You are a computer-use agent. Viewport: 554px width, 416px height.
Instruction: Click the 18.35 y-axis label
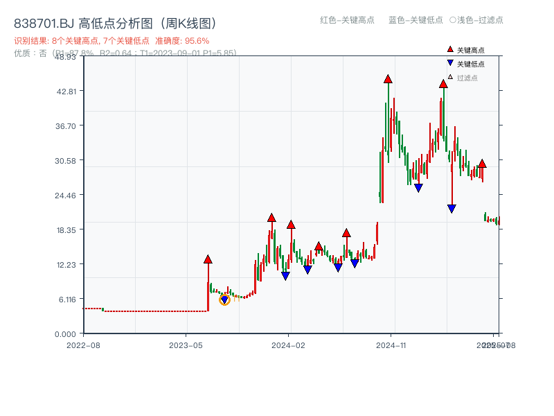(x=66, y=230)
